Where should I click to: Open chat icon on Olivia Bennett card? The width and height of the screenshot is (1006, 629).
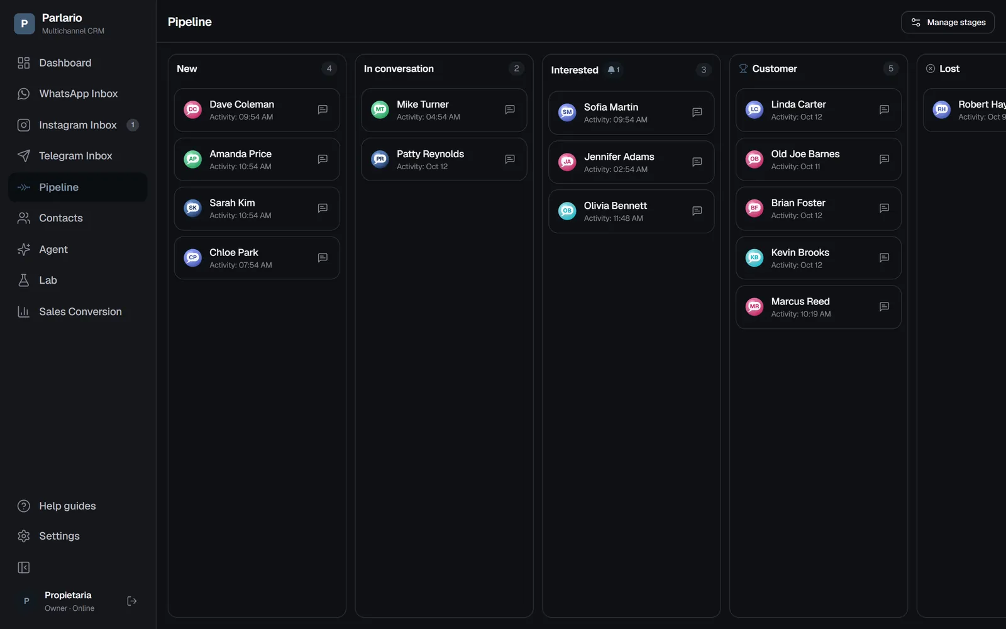tap(697, 211)
